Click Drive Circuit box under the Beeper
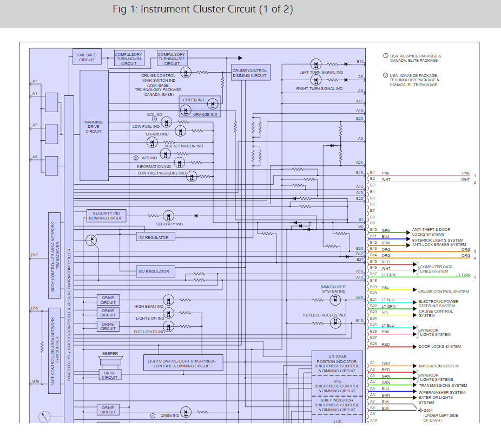The image size is (501, 434). click(110, 375)
